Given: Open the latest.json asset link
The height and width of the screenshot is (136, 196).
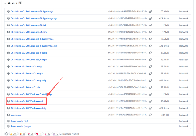Looking at the screenshot, I should coord(16,115).
